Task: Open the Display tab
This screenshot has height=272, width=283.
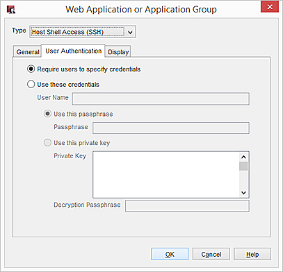Action: coord(118,52)
